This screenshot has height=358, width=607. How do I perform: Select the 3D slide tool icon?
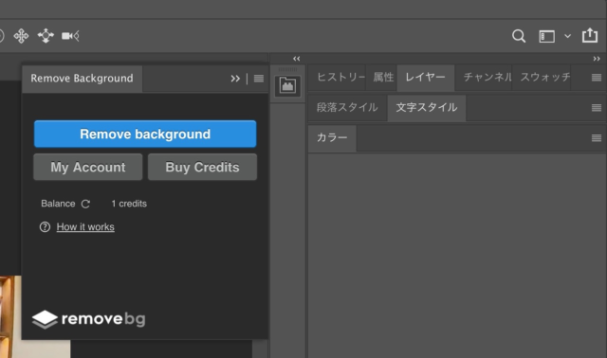46,36
